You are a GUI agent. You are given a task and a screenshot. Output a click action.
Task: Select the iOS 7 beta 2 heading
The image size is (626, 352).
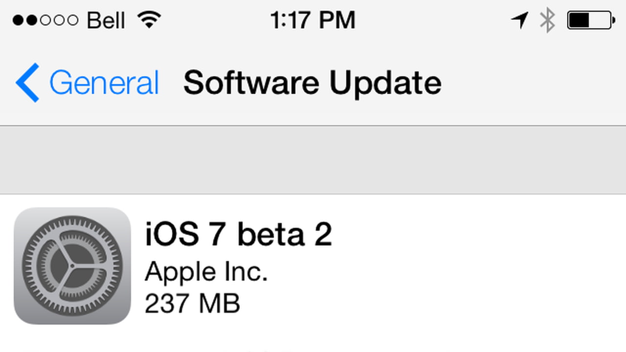coord(238,234)
